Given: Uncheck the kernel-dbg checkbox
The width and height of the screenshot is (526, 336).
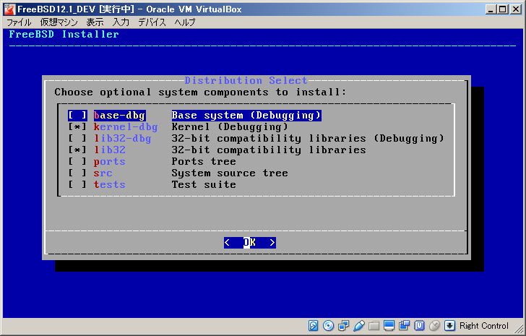Looking at the screenshot, I should (77, 126).
